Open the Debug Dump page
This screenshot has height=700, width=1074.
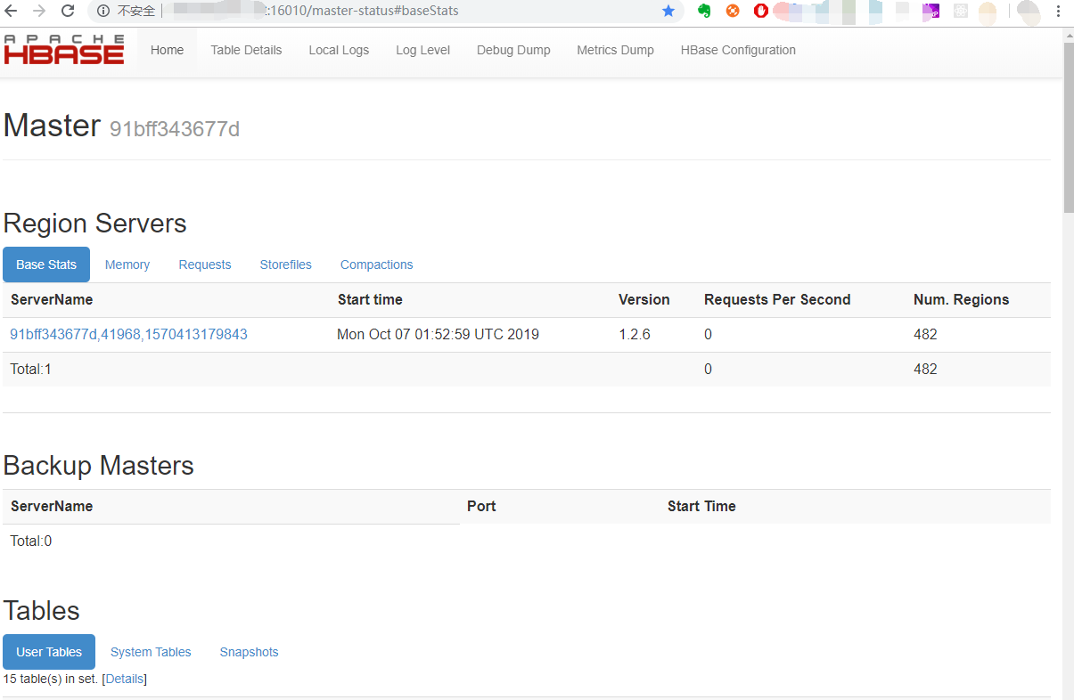click(513, 50)
